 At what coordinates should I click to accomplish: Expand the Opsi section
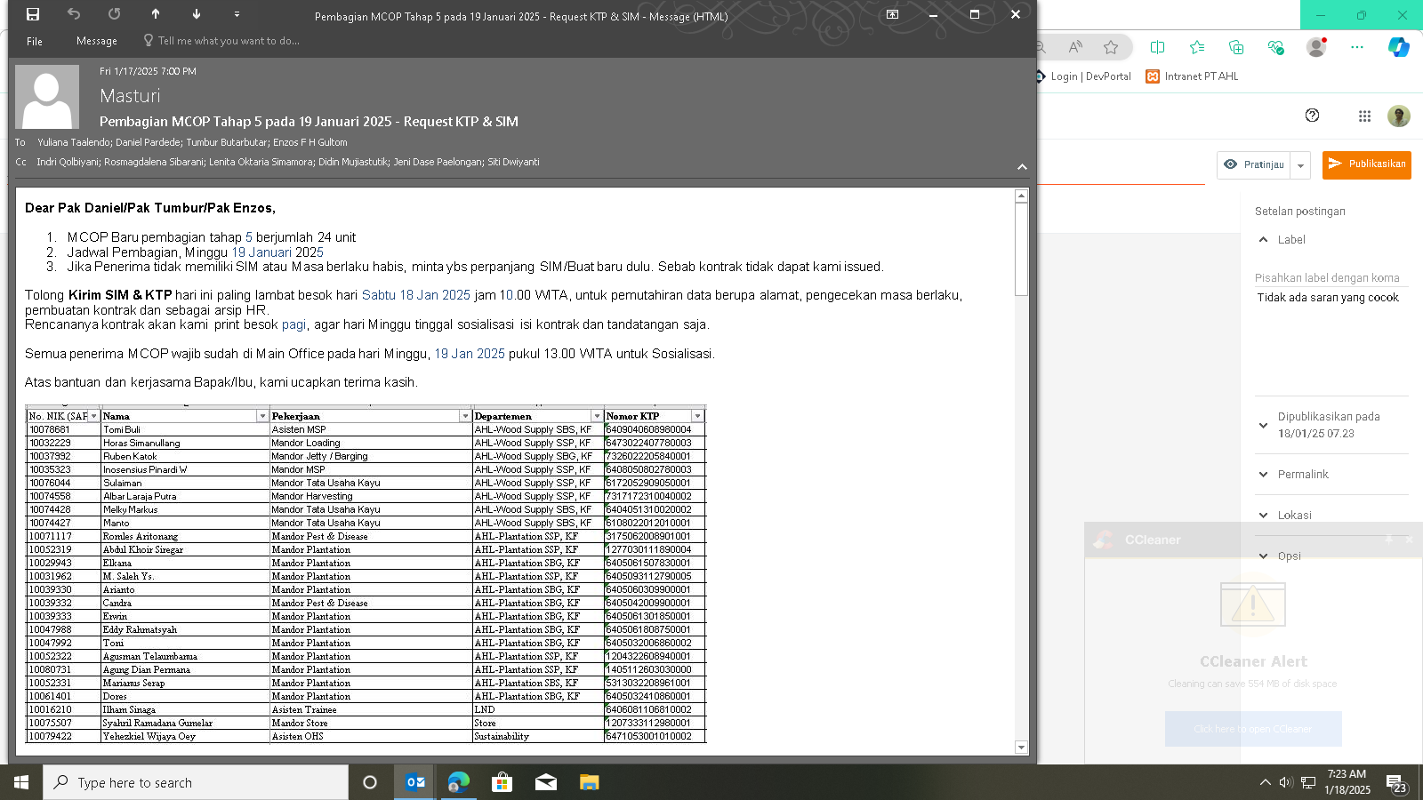click(1264, 556)
